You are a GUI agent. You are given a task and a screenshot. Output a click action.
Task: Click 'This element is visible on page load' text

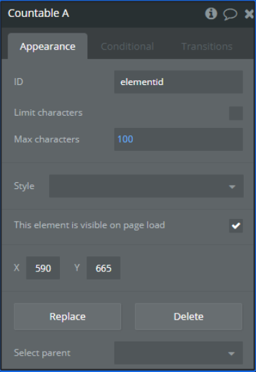point(89,225)
